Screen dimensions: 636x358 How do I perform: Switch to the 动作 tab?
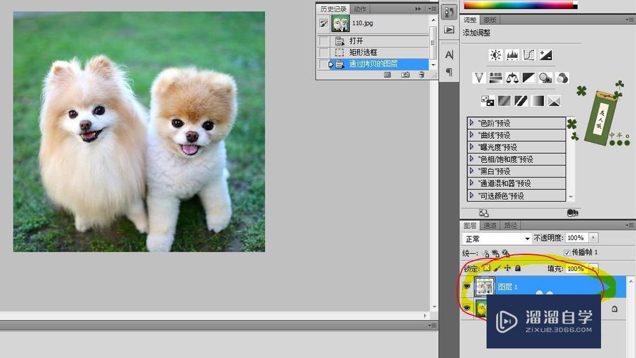[x=360, y=8]
